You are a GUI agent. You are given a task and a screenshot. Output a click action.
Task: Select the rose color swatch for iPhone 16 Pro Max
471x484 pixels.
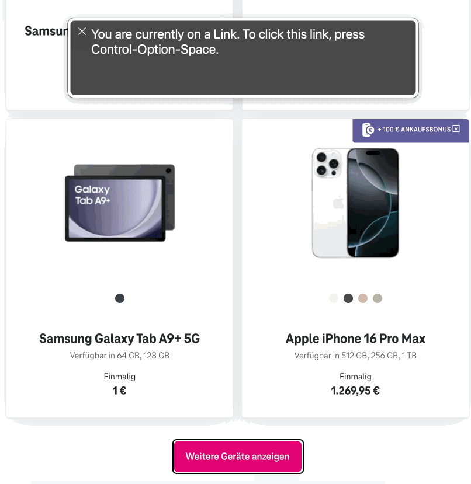pyautogui.click(x=362, y=298)
